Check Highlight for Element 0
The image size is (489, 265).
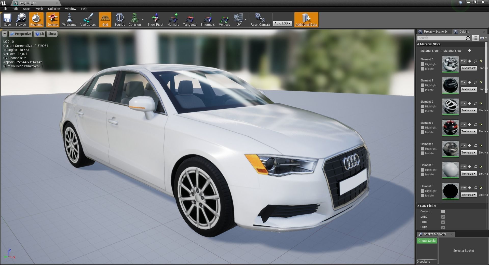pyautogui.click(x=422, y=64)
